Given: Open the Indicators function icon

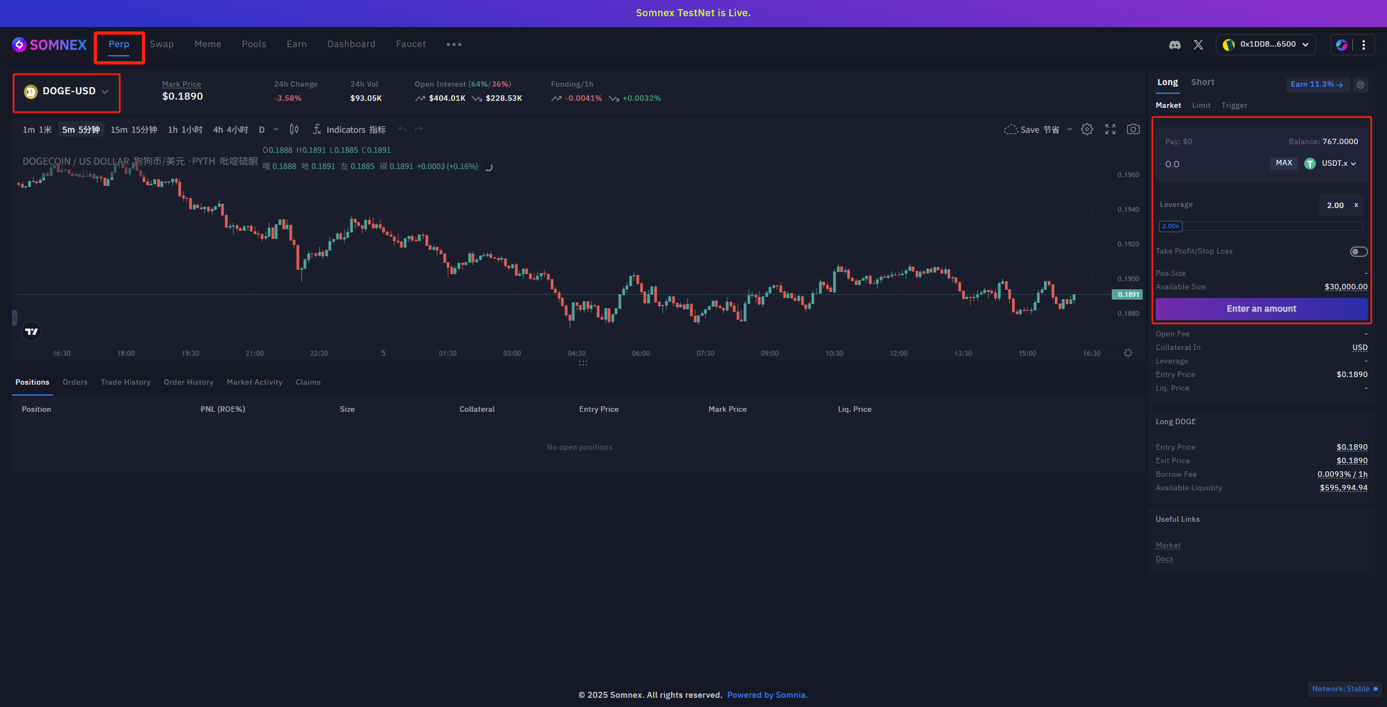Looking at the screenshot, I should [317, 129].
